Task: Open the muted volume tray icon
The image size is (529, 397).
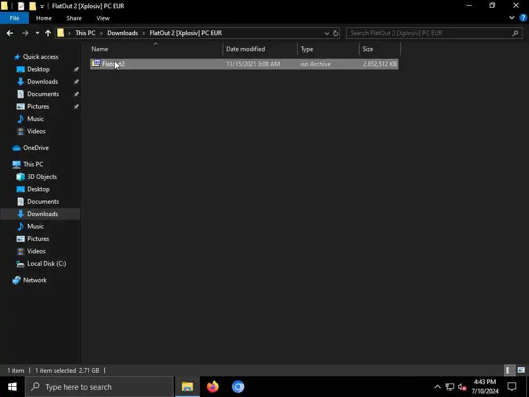Action: point(462,387)
